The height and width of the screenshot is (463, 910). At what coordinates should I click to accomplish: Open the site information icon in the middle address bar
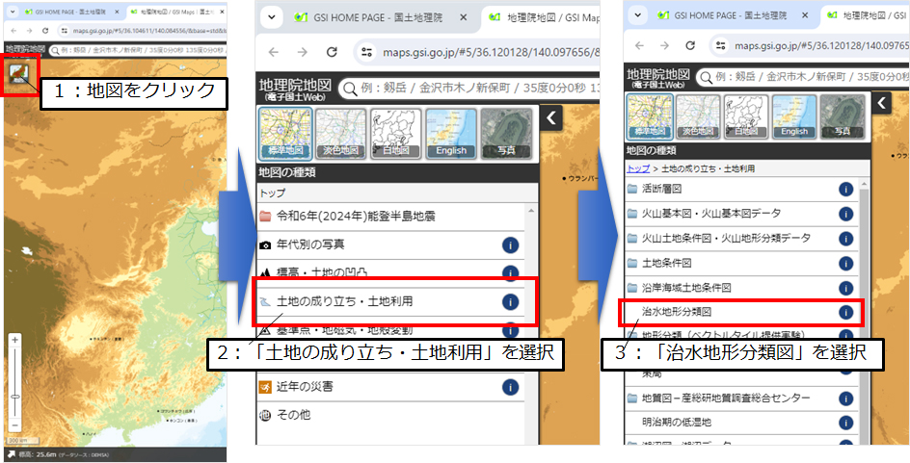coord(366,52)
